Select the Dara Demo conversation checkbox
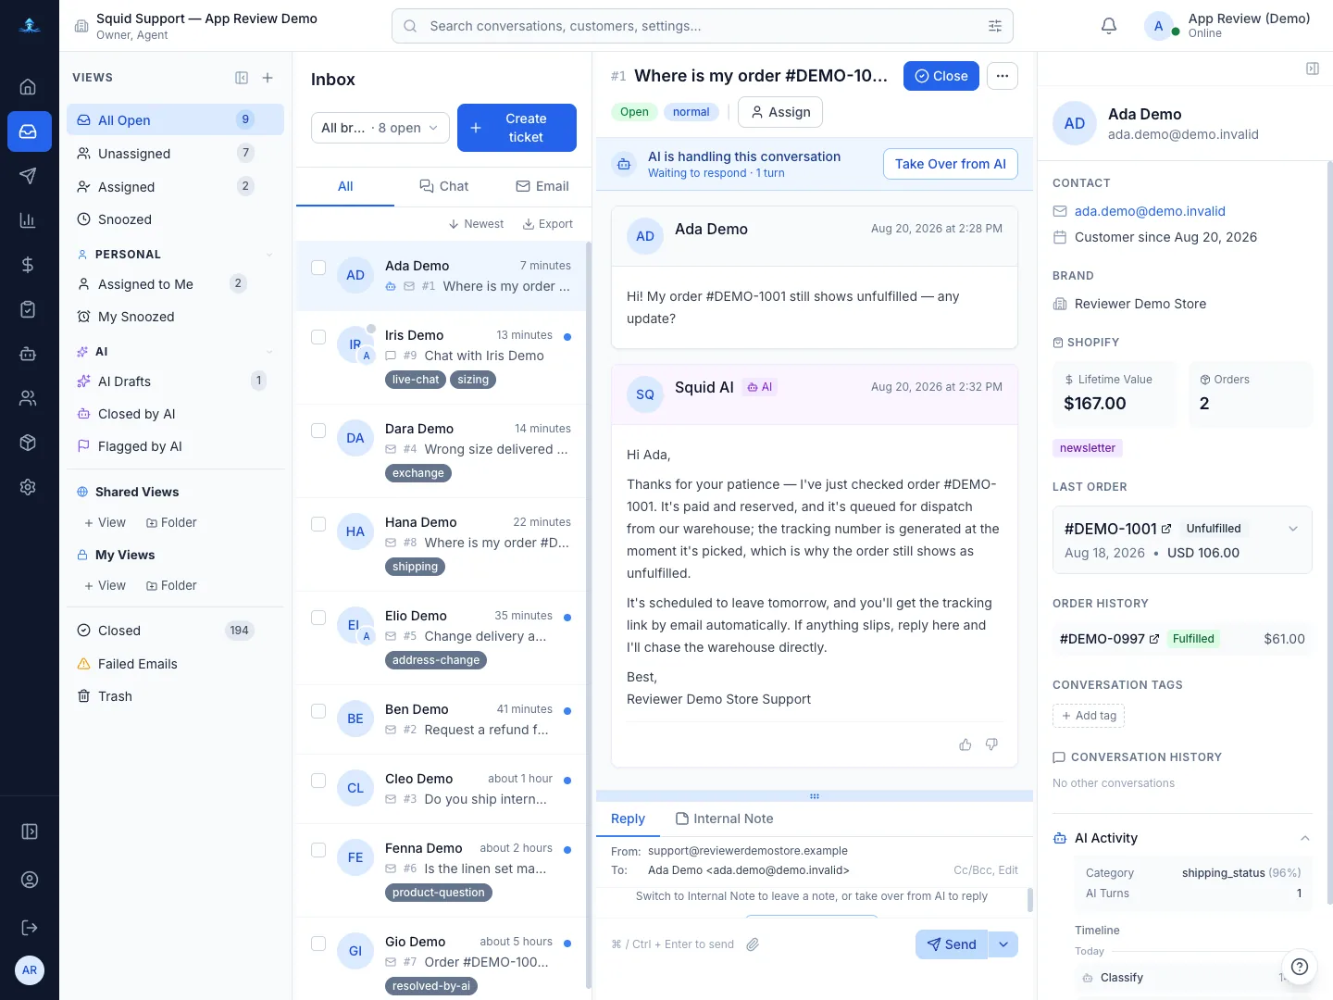 click(318, 431)
